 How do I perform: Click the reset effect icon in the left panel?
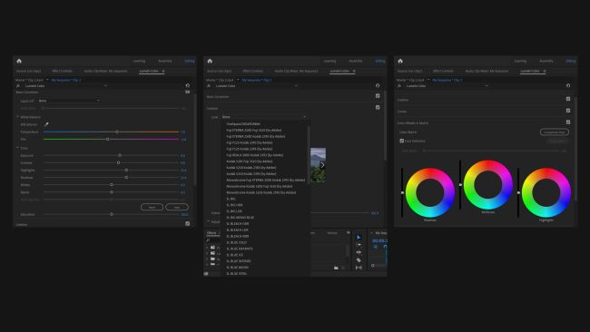pyautogui.click(x=187, y=86)
